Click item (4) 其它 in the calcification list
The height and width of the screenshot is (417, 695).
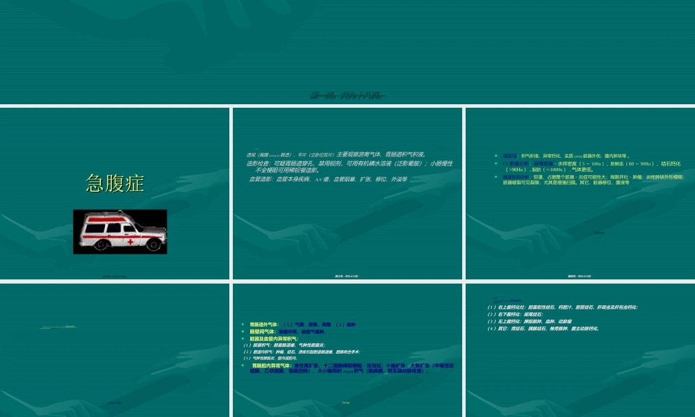[x=542, y=328]
